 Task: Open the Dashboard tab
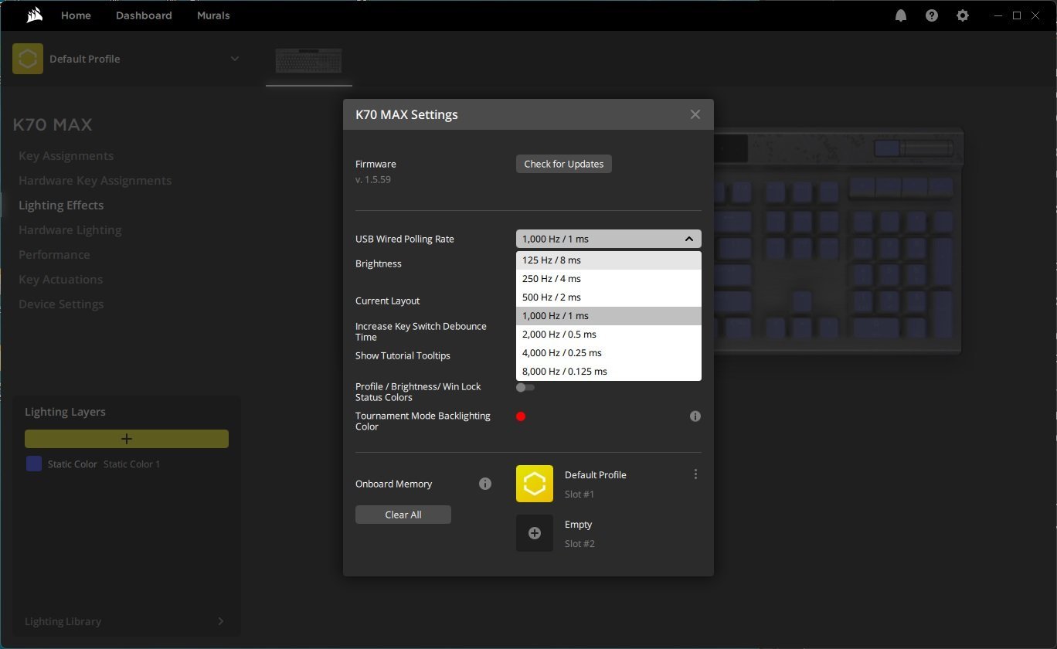[x=144, y=15]
